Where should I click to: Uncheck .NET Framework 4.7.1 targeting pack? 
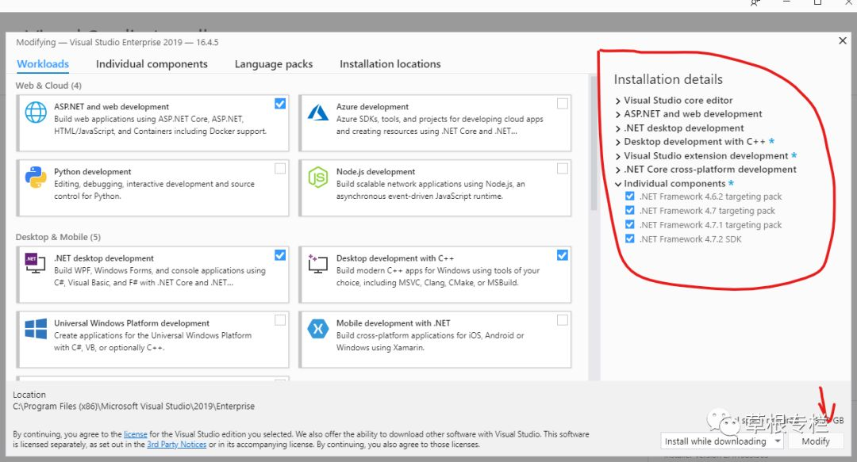point(629,224)
